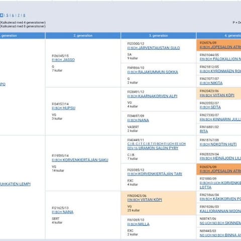Open the RAJAKUMMUN SOKKA entry

point(153,72)
